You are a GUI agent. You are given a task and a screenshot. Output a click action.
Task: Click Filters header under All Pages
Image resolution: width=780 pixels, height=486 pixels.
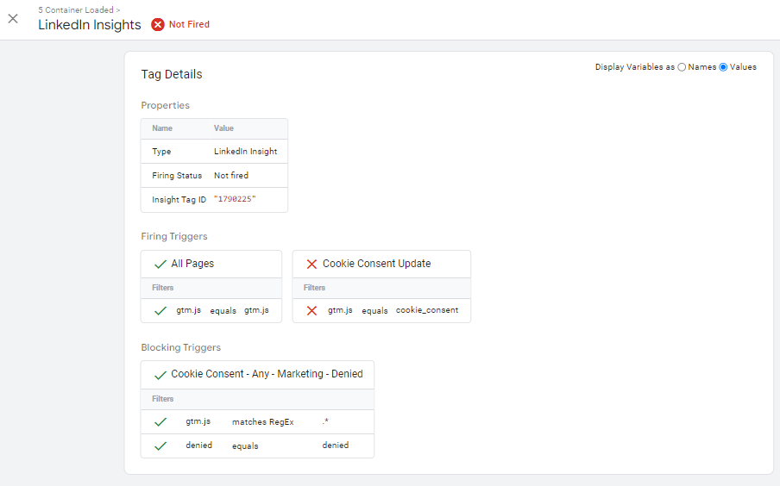(x=163, y=288)
